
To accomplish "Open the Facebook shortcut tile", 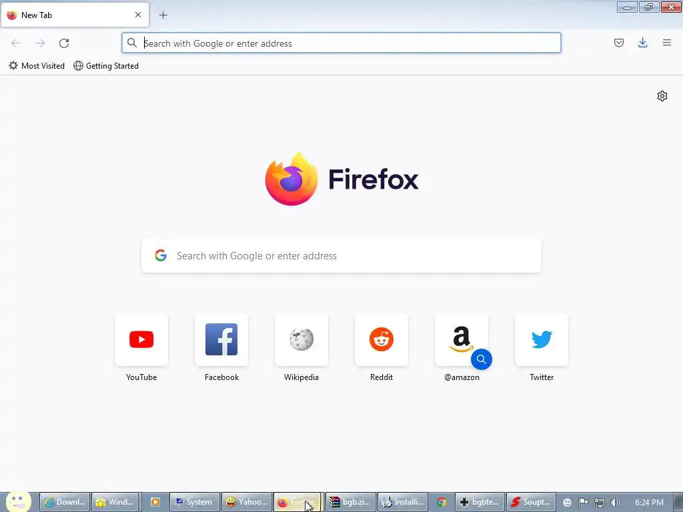I will point(221,339).
